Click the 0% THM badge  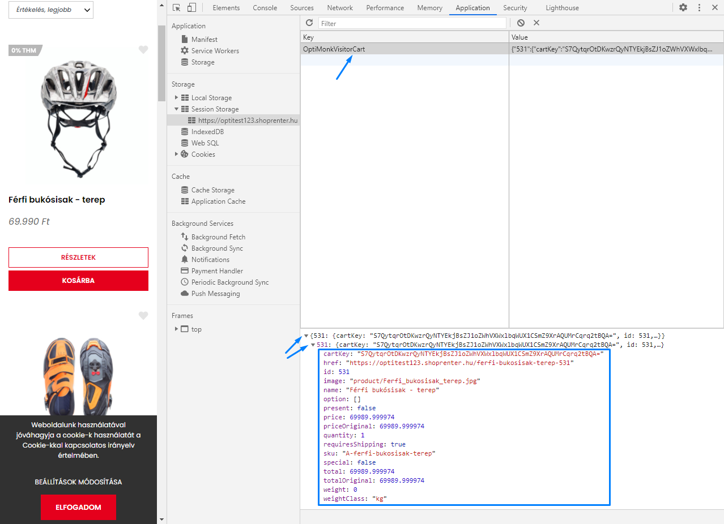pyautogui.click(x=24, y=50)
